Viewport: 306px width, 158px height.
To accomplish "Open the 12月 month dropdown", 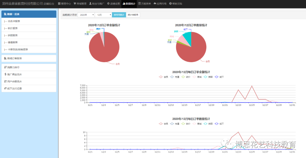I will pyautogui.click(x=103, y=15).
